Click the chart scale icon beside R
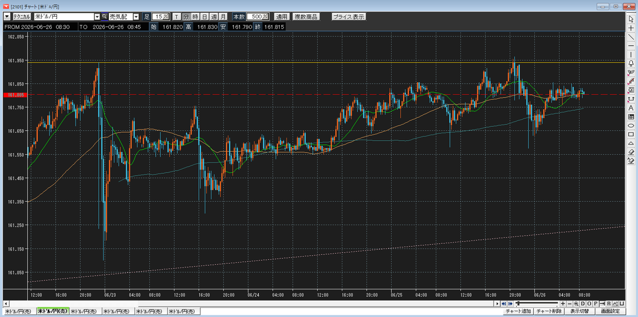The height and width of the screenshot is (317, 638). tap(615, 304)
